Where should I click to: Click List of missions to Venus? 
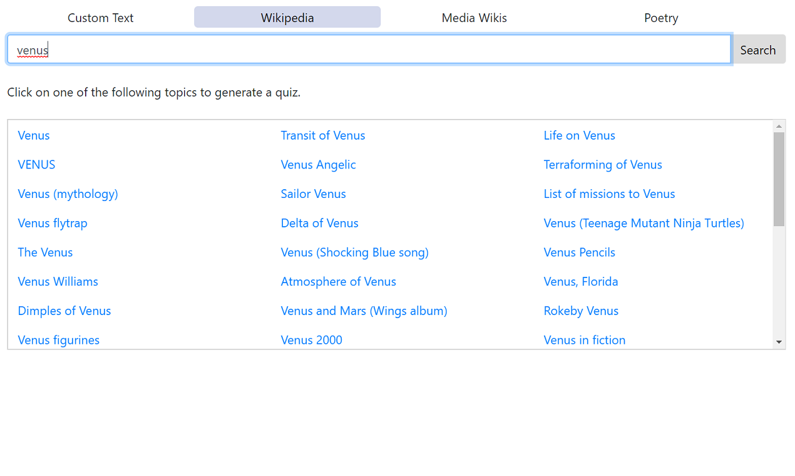pyautogui.click(x=609, y=194)
